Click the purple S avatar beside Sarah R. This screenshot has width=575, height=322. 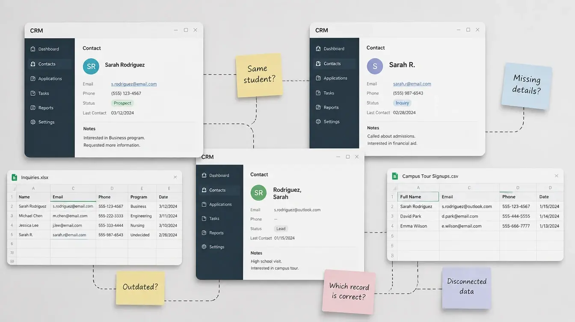click(x=375, y=66)
